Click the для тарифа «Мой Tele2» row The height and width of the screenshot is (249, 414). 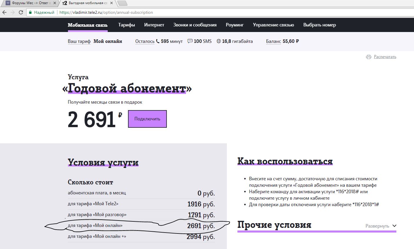coord(141,204)
